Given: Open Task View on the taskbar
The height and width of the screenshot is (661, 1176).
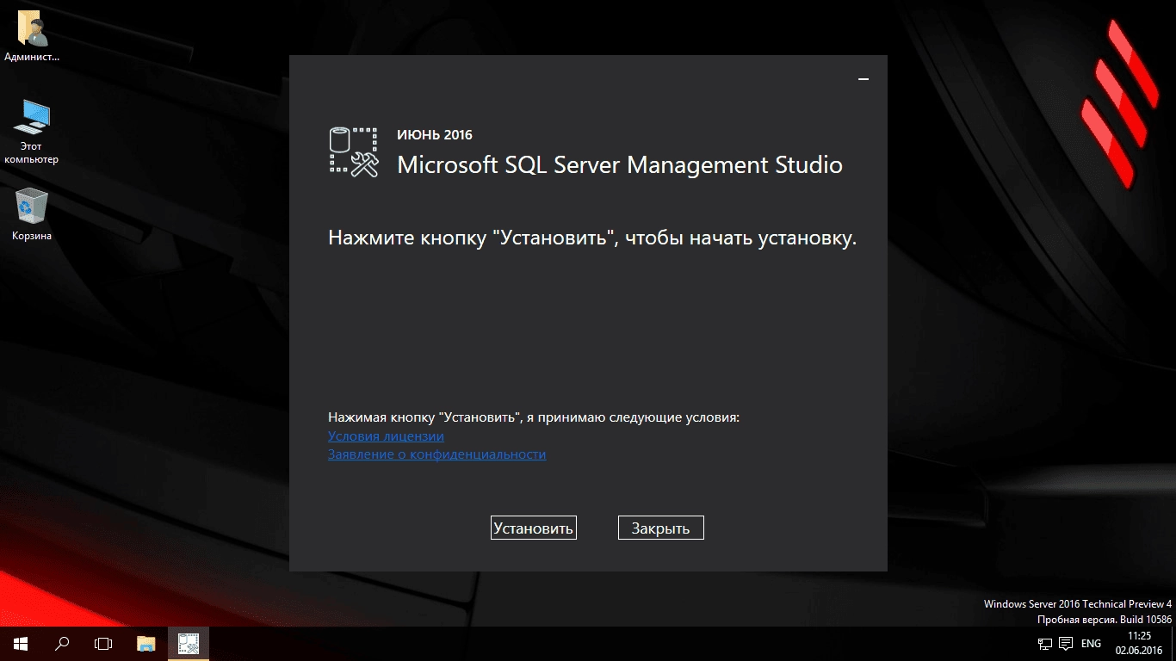Looking at the screenshot, I should click(103, 643).
